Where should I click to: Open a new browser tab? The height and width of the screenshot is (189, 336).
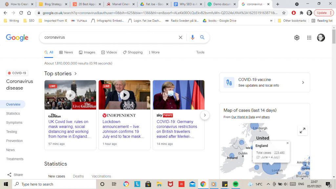point(278,4)
